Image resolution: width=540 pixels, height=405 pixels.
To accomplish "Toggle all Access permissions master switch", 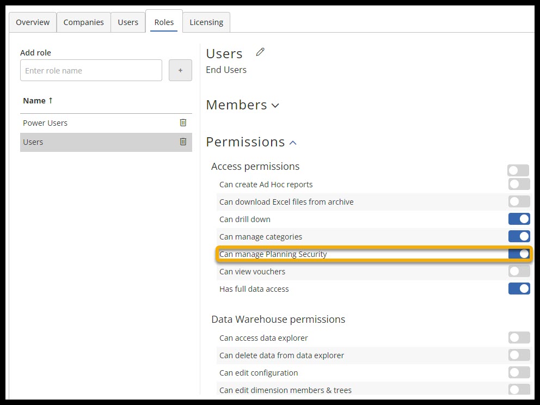I will (518, 170).
